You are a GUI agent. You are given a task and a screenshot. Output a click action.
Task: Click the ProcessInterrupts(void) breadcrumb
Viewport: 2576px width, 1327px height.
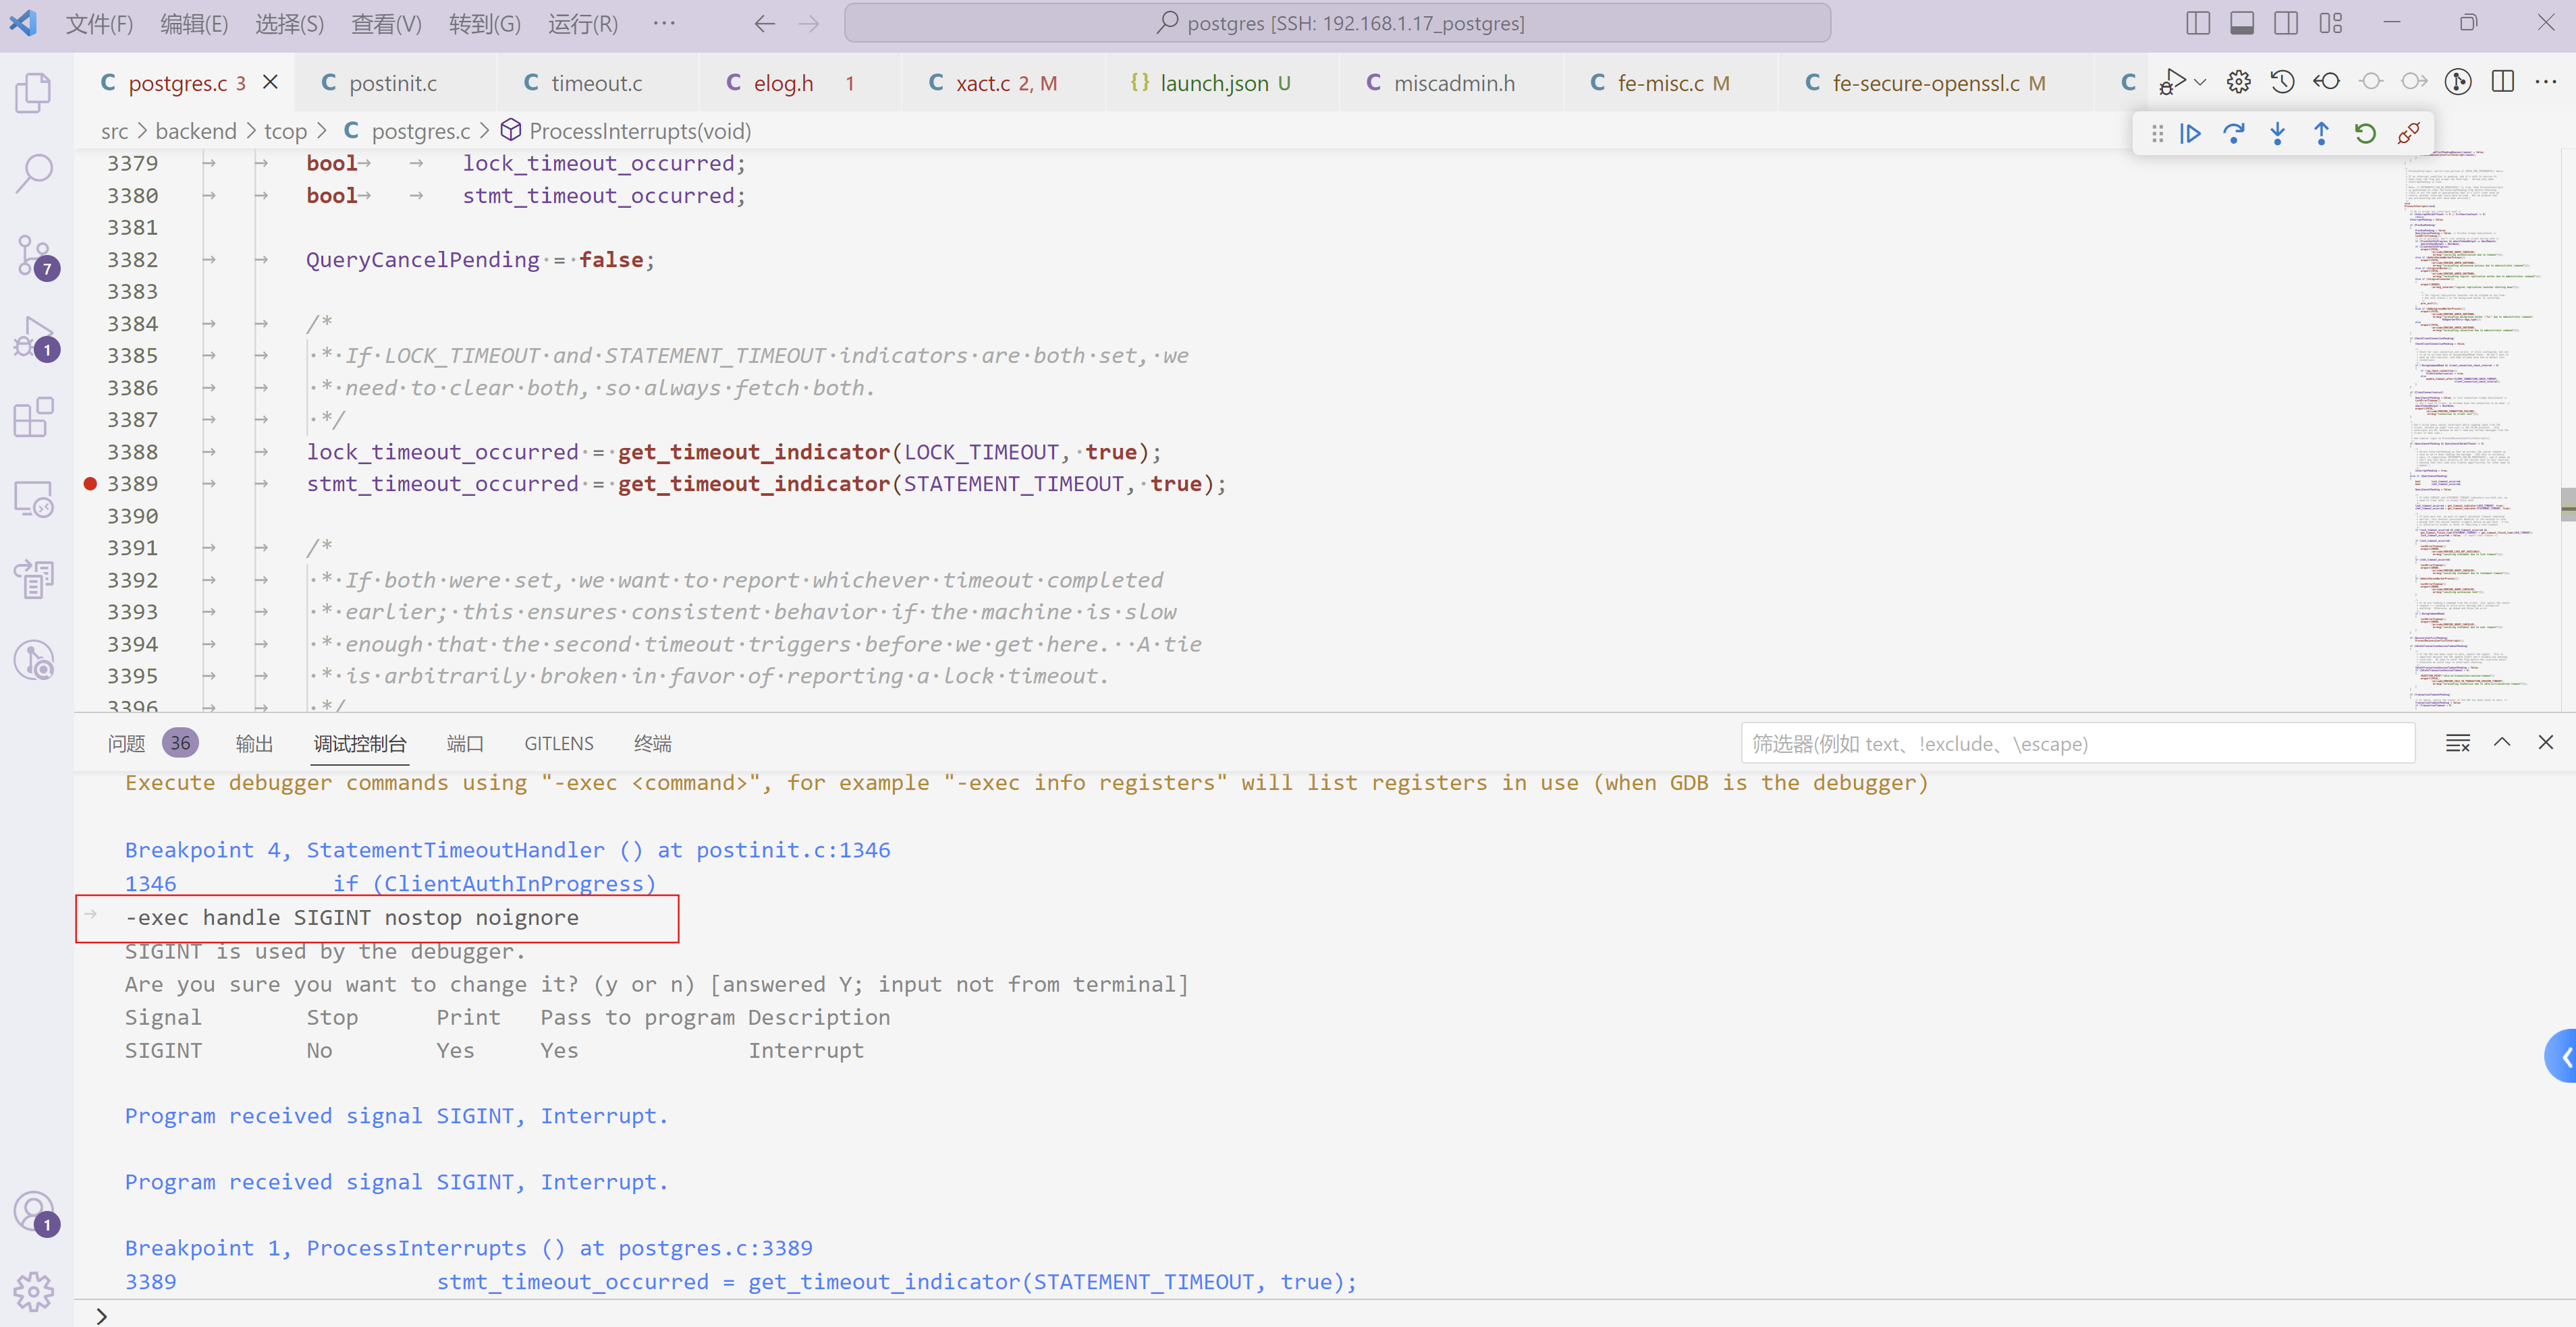point(639,131)
